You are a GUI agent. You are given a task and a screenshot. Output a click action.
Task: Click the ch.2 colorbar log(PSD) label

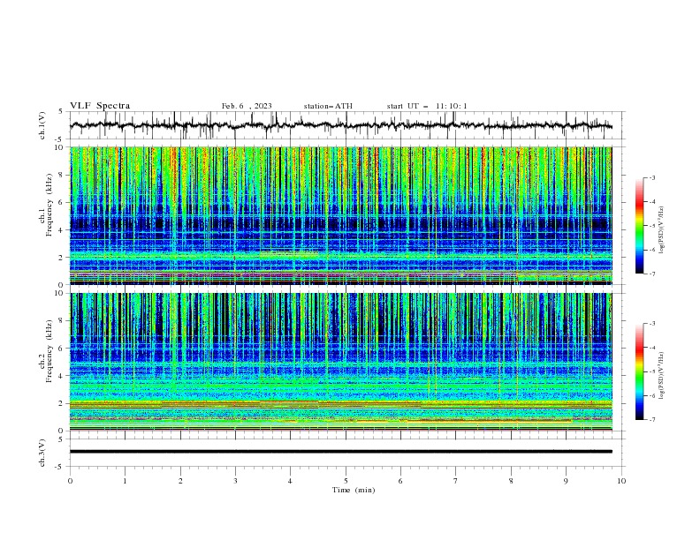tap(662, 376)
